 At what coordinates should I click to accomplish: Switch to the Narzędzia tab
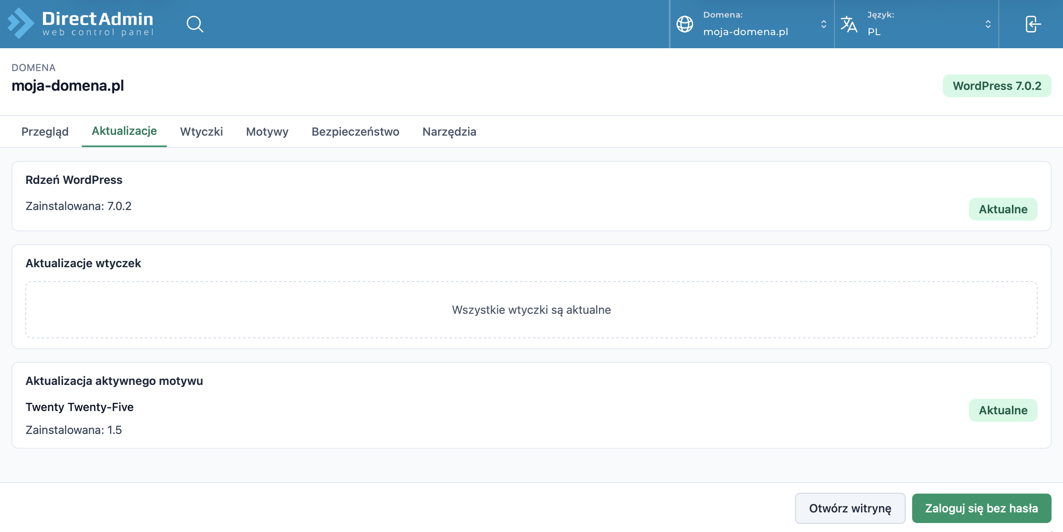pyautogui.click(x=449, y=132)
